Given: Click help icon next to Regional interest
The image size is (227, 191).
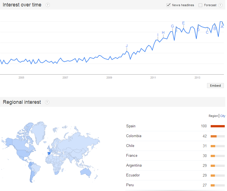Looking at the screenshot, I should (x=47, y=102).
